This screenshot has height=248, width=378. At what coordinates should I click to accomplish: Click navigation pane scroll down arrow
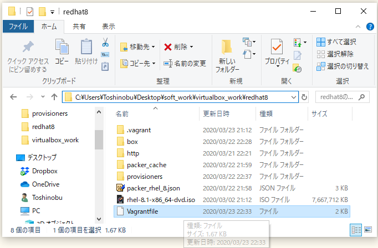pyautogui.click(x=99, y=219)
